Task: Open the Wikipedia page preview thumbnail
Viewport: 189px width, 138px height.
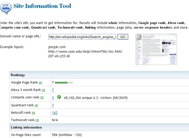Action: (156, 49)
